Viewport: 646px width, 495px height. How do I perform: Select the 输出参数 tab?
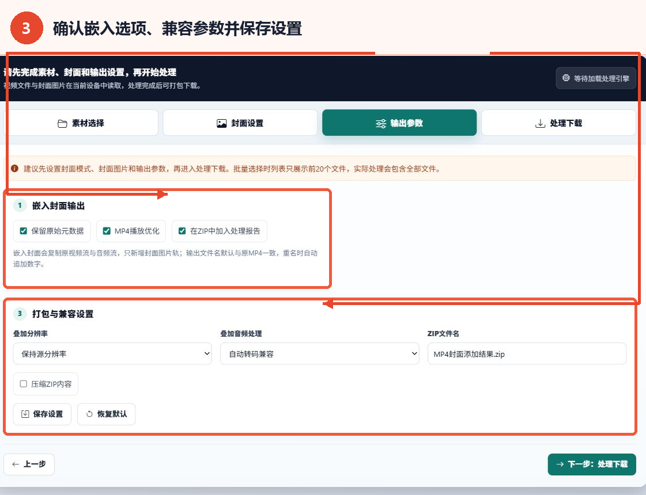tap(399, 123)
